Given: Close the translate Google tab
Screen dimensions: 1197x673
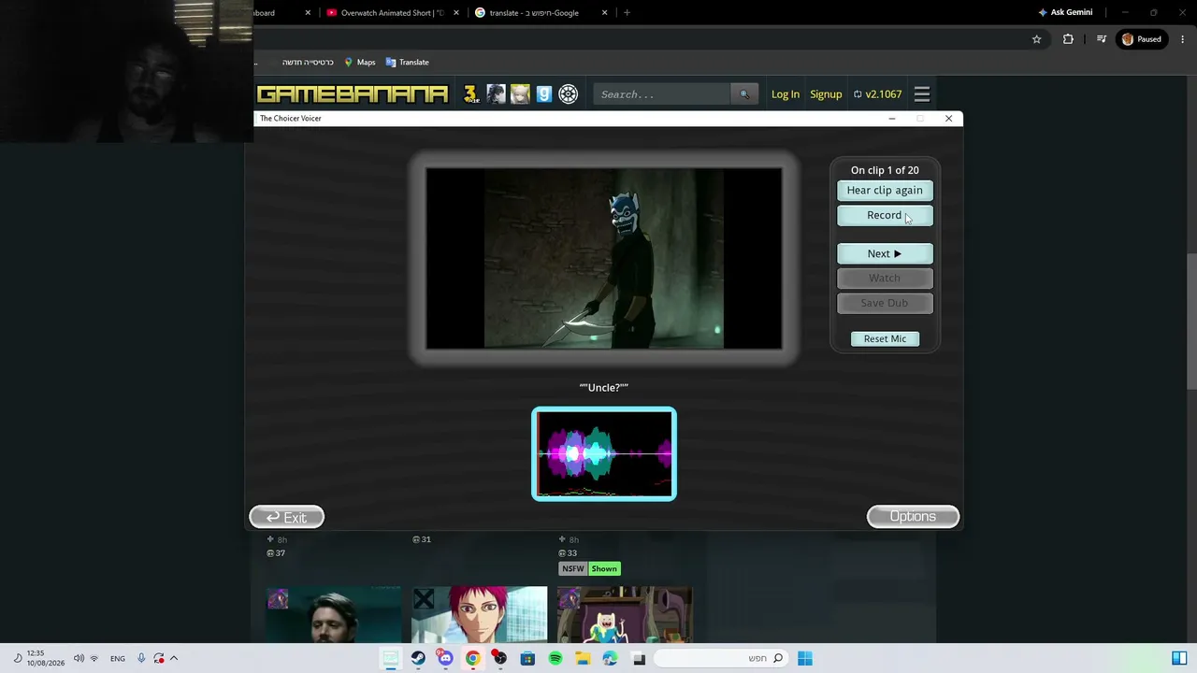Looking at the screenshot, I should [x=604, y=13].
